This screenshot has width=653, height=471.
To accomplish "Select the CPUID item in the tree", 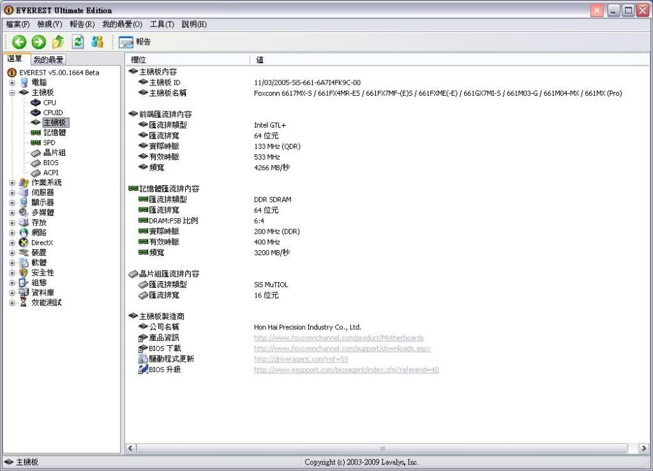I will tap(53, 112).
